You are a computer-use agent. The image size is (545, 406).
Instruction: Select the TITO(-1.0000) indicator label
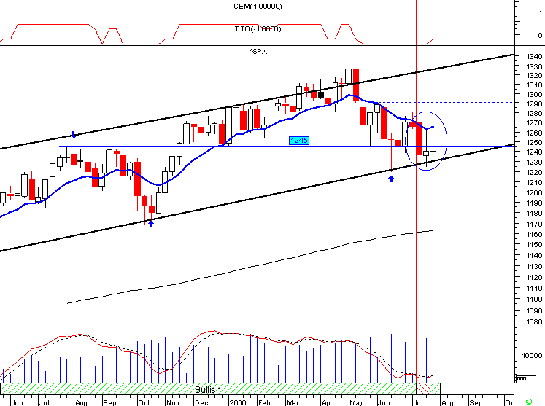pos(258,29)
